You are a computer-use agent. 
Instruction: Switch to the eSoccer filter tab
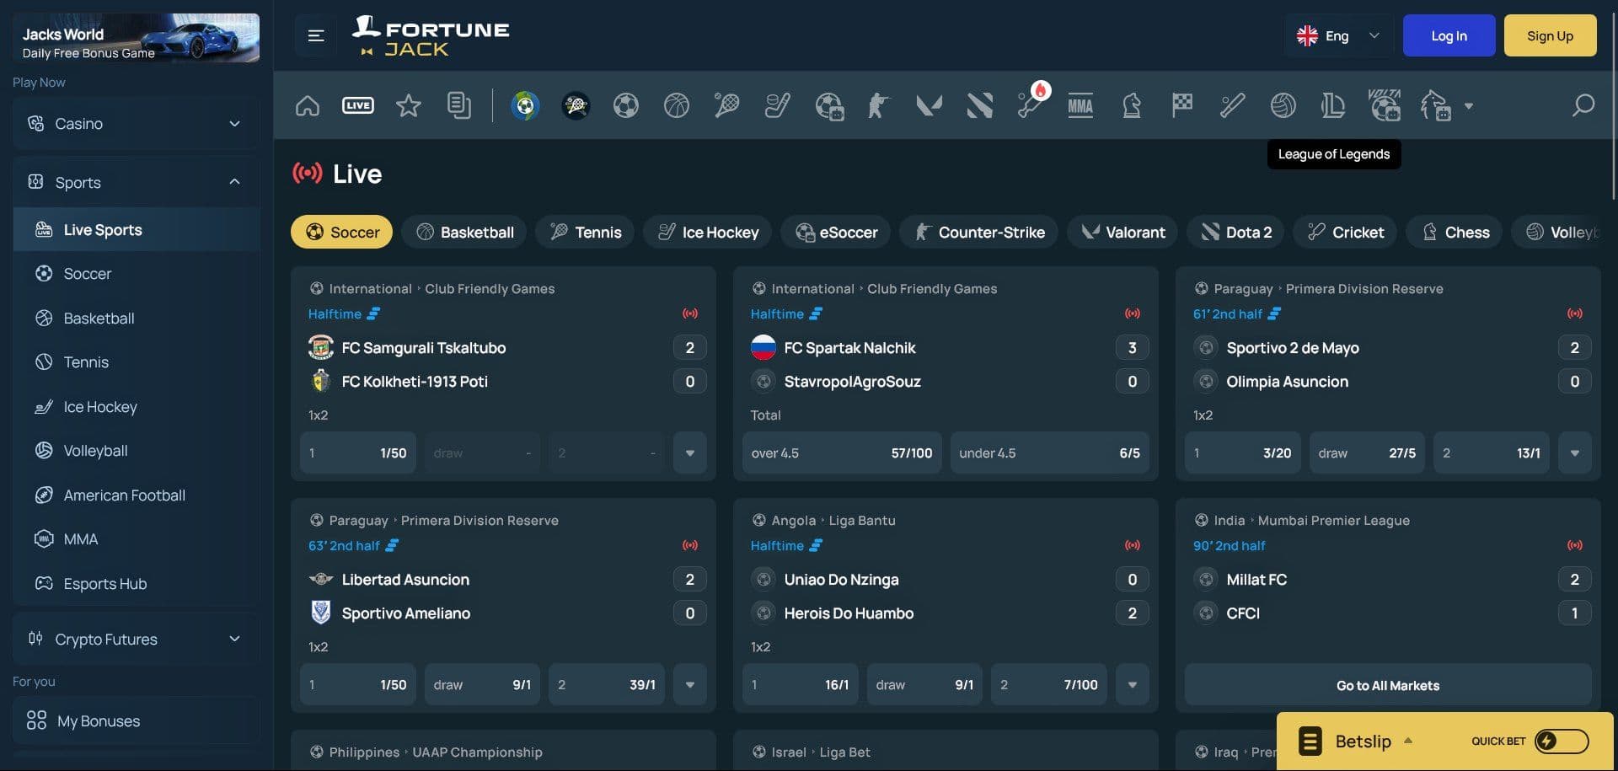pos(835,232)
